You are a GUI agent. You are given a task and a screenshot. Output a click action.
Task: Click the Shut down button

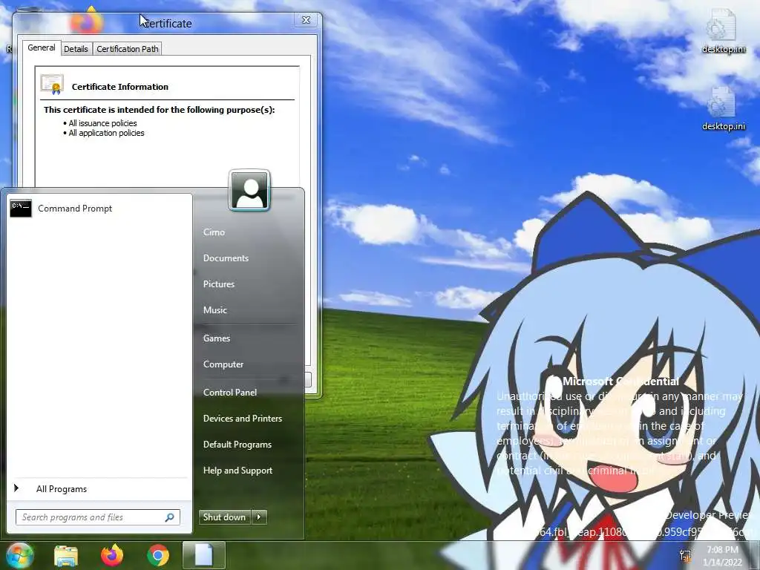pyautogui.click(x=225, y=517)
